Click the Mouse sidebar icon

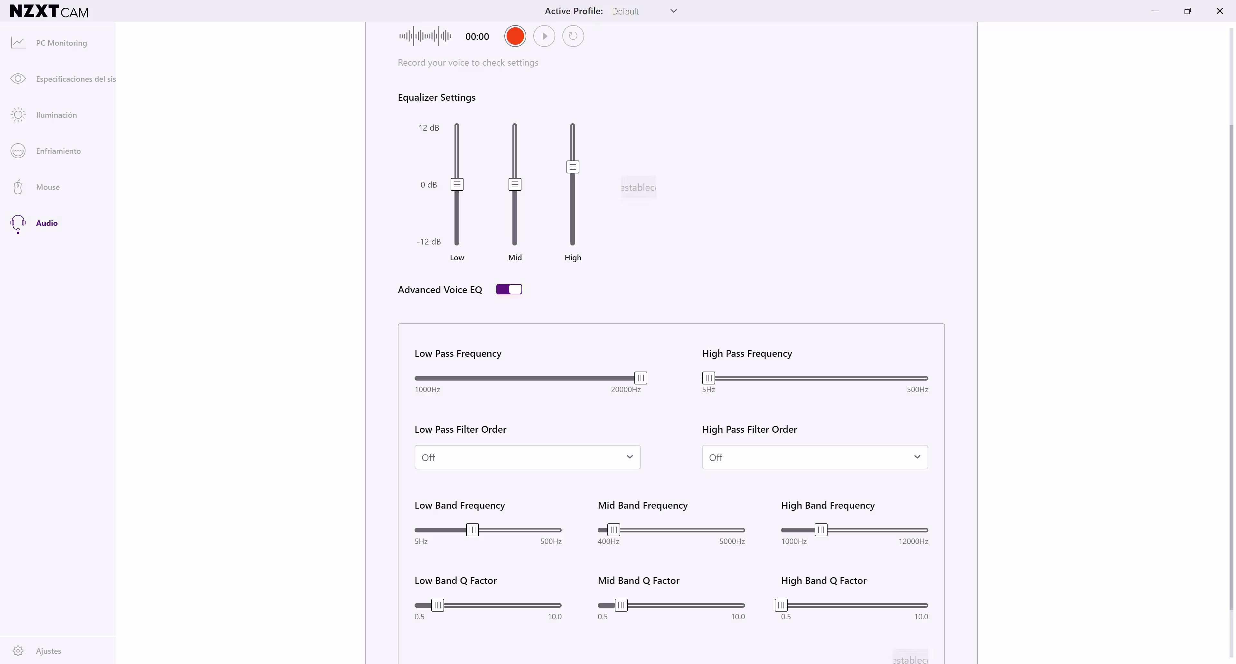(18, 187)
